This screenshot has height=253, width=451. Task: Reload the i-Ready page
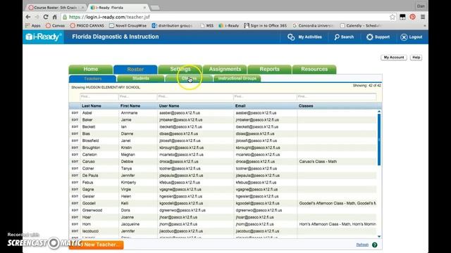(x=46, y=17)
